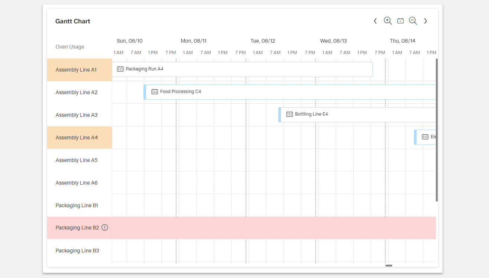Zoom in on the Gantt timeline
Screen dimensions: 489x278
tap(388, 21)
